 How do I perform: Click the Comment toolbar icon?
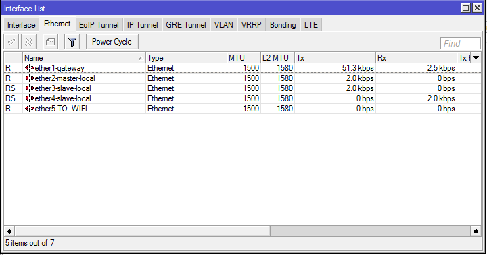[50, 42]
